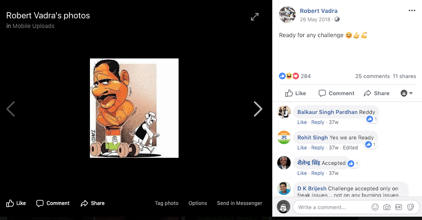Screen dimensions: 422x220
Task: Go to the next photo
Action: pyautogui.click(x=258, y=109)
